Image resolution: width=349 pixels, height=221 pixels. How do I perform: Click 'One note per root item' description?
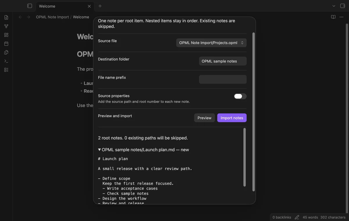(166, 24)
